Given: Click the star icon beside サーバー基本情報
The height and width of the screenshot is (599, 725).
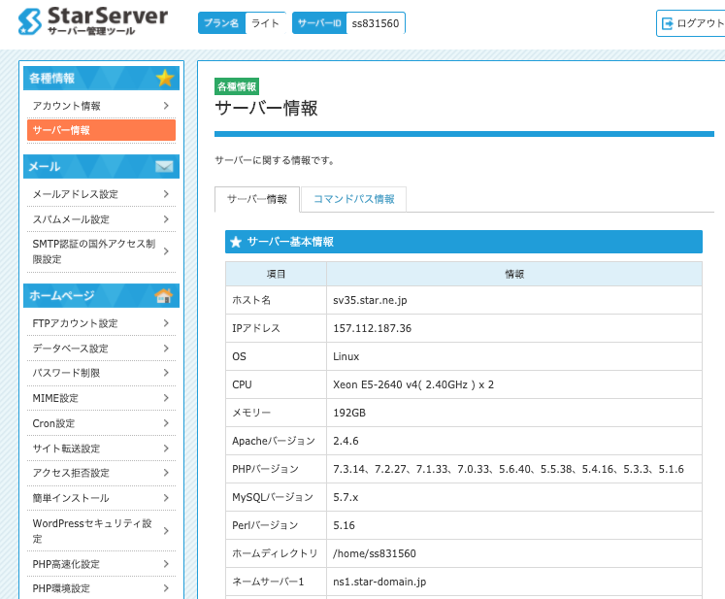Looking at the screenshot, I should (x=236, y=242).
